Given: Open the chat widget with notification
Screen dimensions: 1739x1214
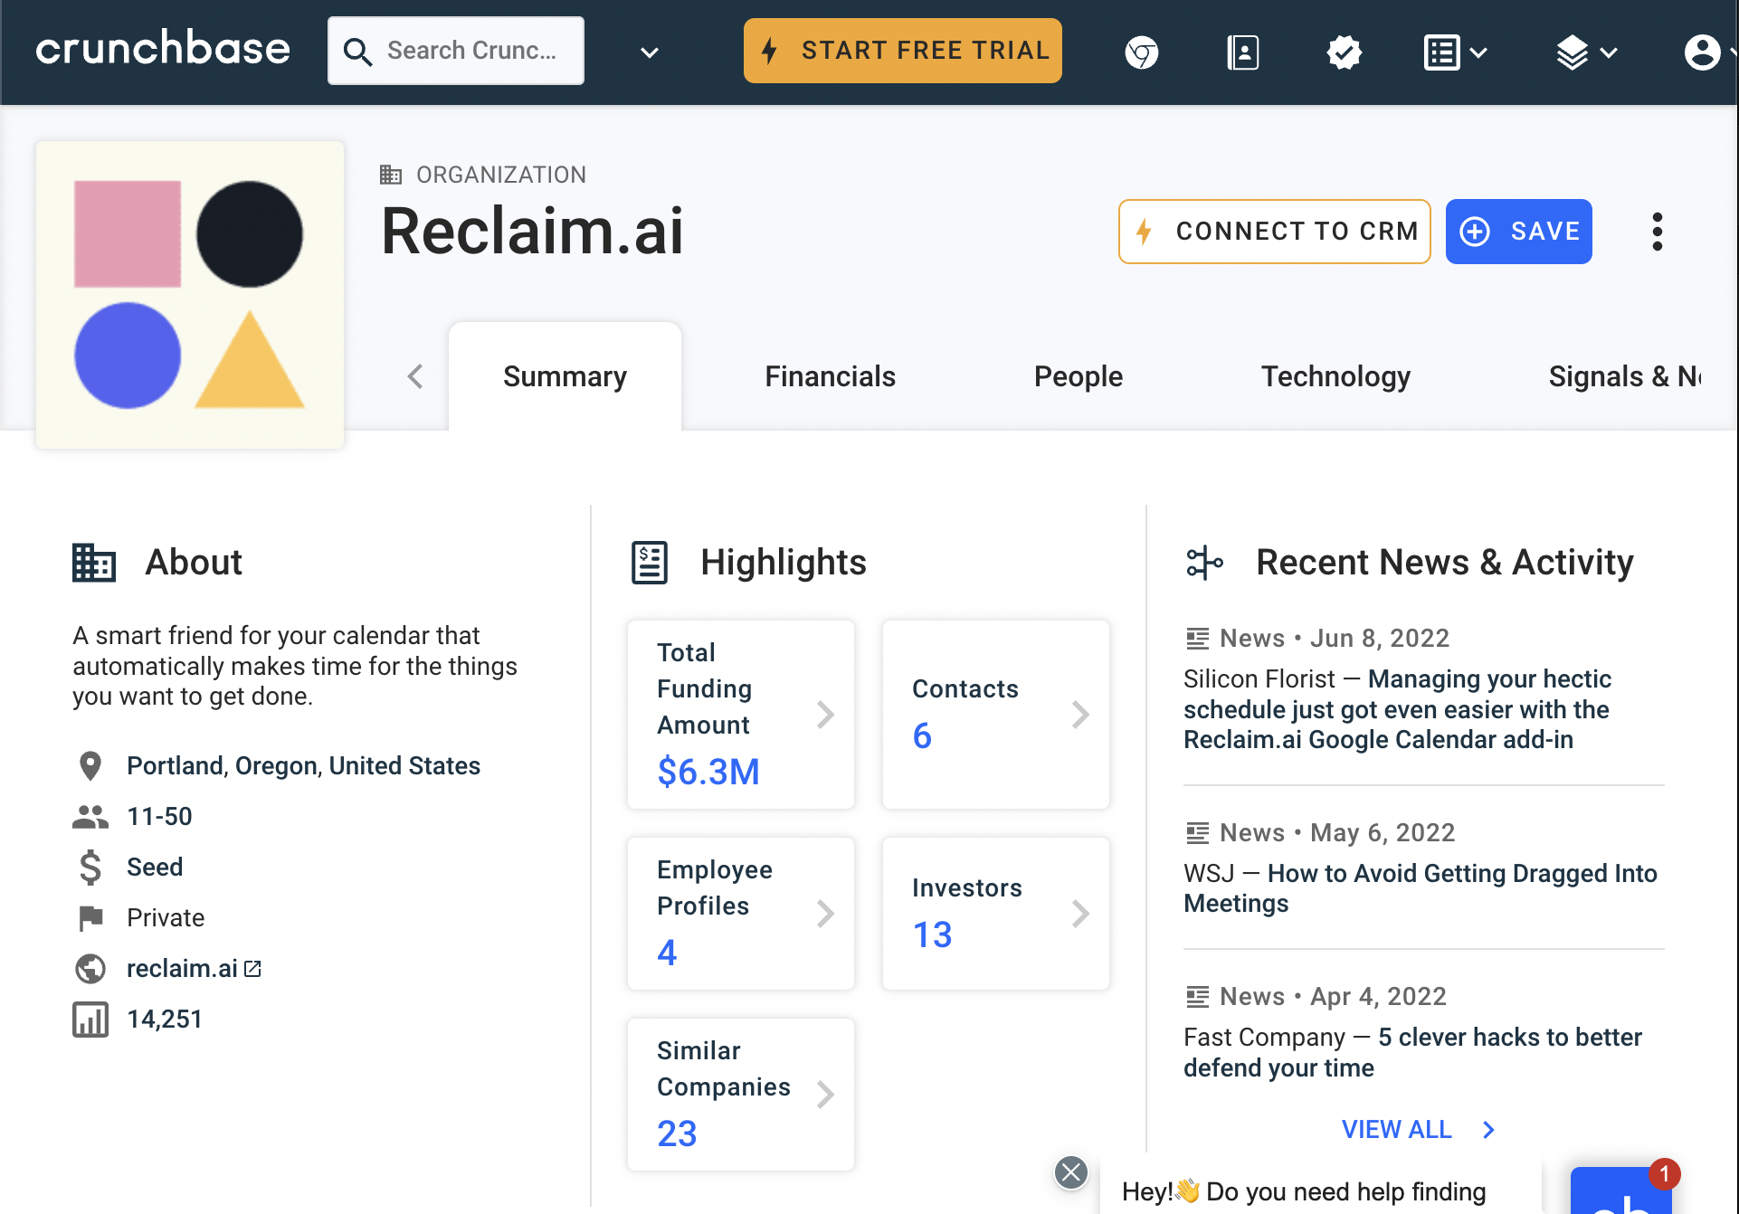Looking at the screenshot, I should click(1621, 1190).
